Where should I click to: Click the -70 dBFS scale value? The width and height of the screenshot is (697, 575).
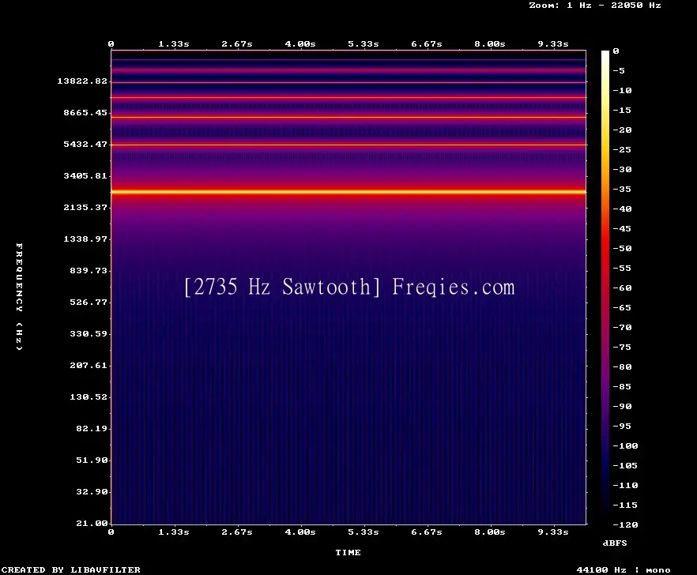coord(622,328)
